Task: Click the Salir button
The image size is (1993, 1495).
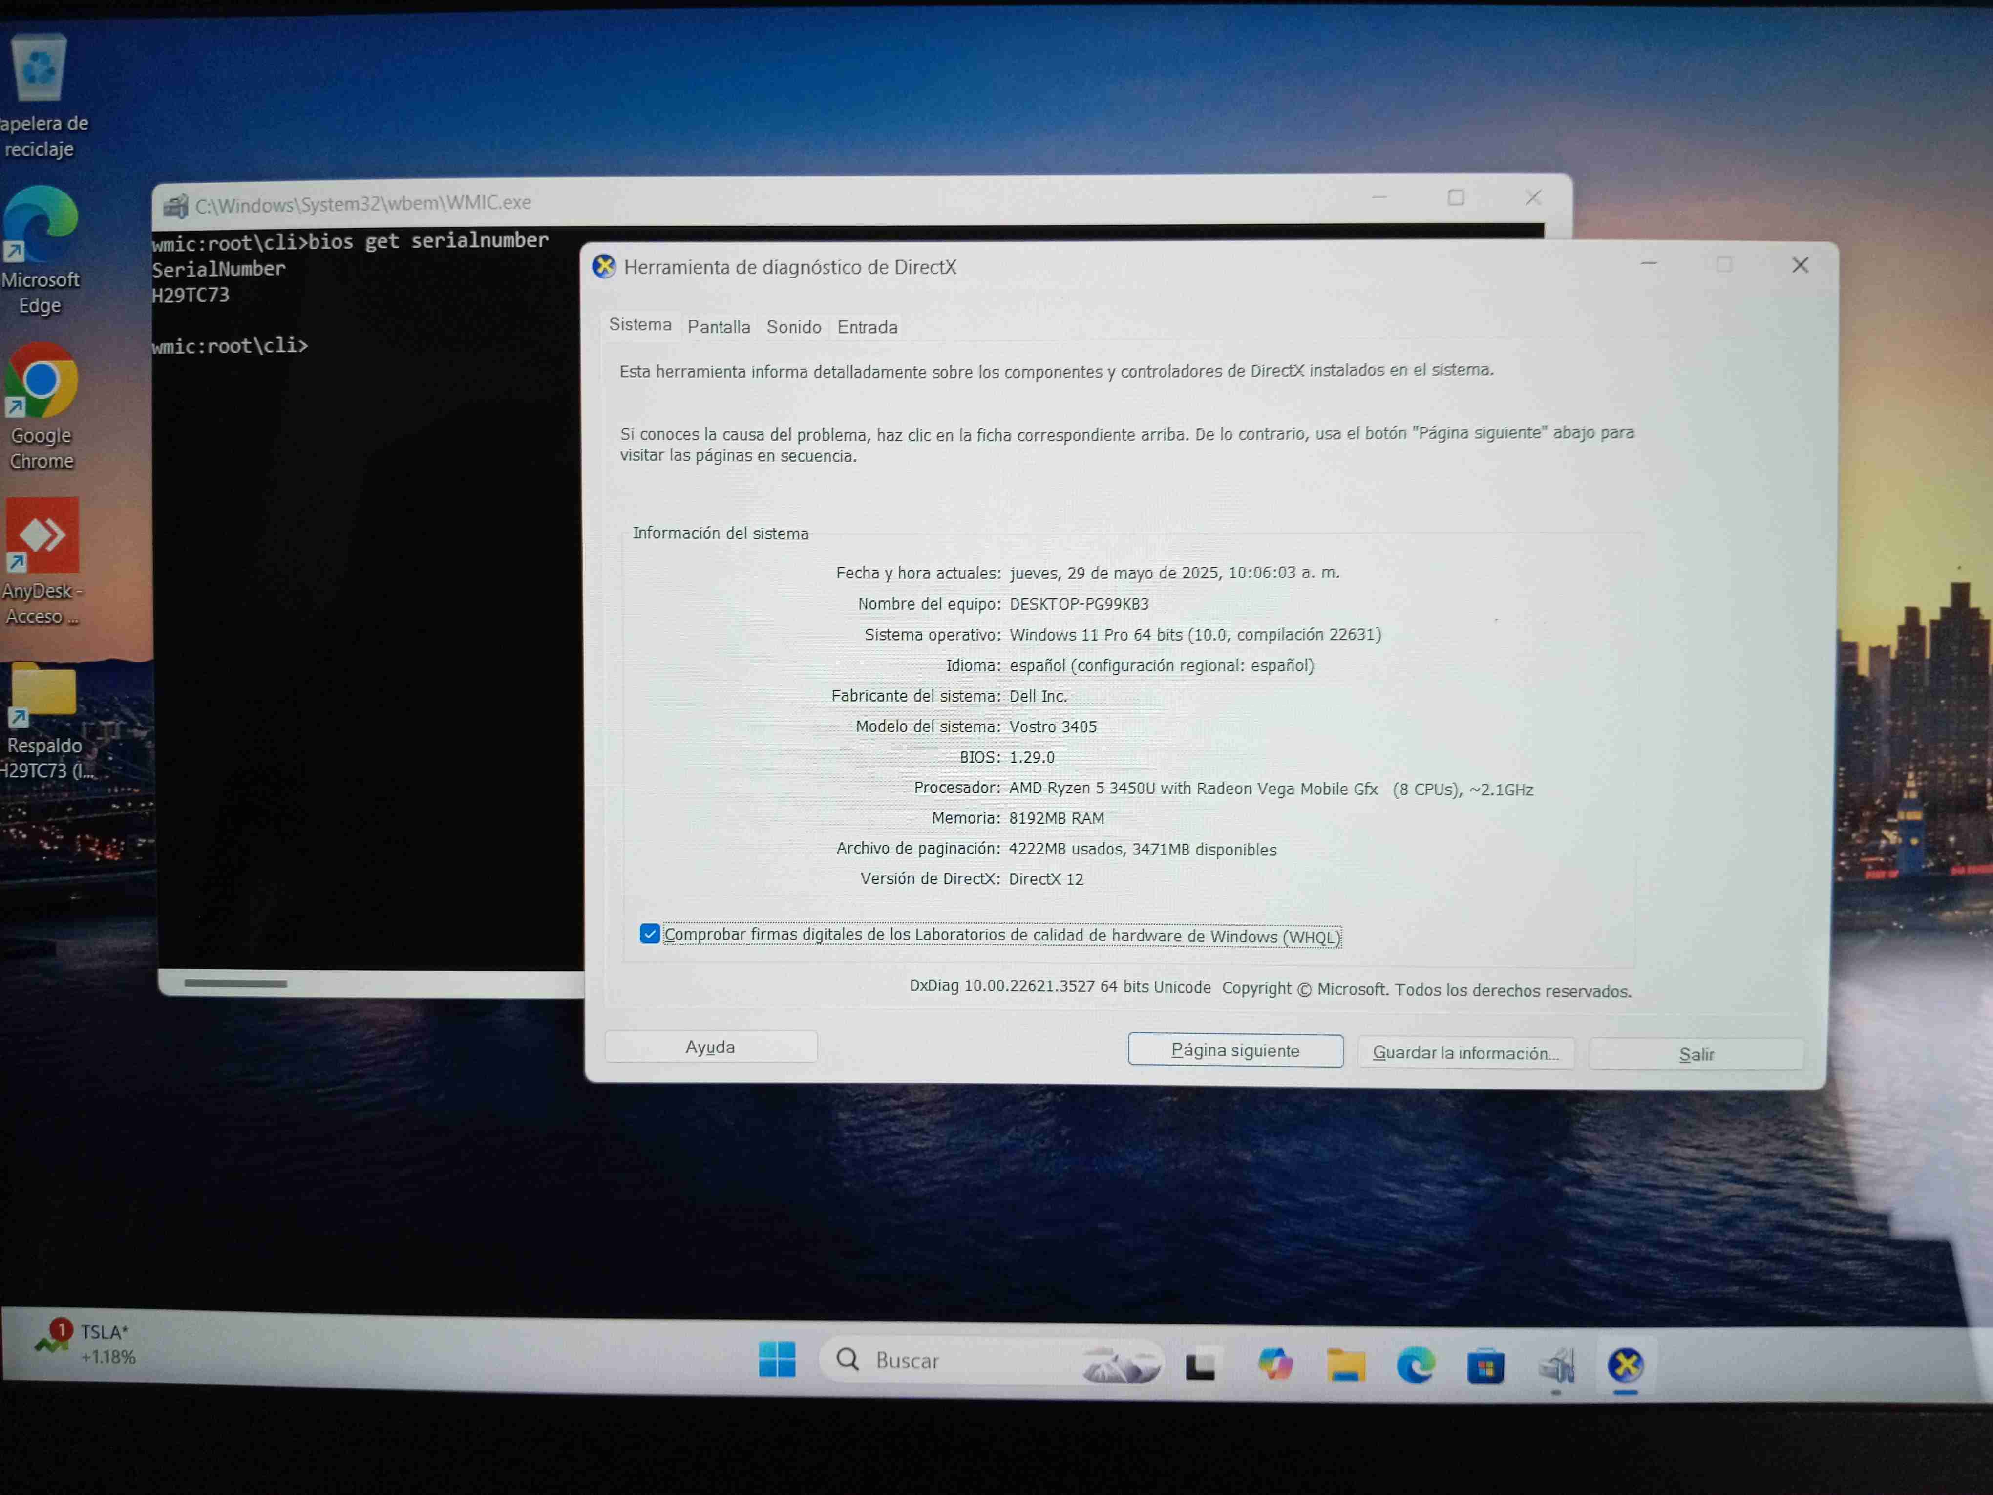Action: pos(1696,1054)
